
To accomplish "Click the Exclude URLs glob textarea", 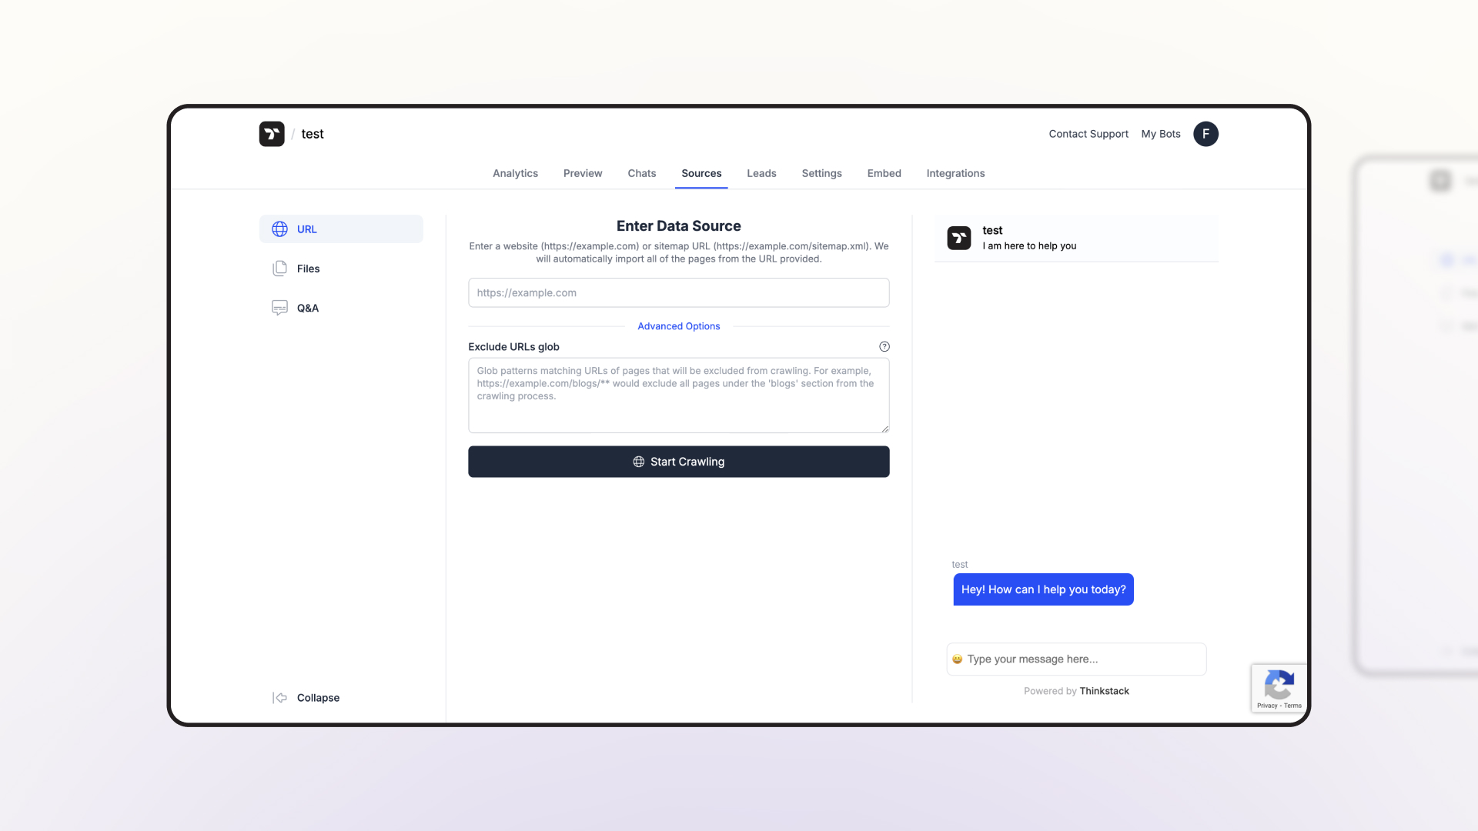I will tap(678, 395).
